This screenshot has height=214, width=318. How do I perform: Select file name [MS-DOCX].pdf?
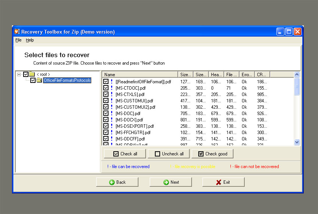click(129, 120)
